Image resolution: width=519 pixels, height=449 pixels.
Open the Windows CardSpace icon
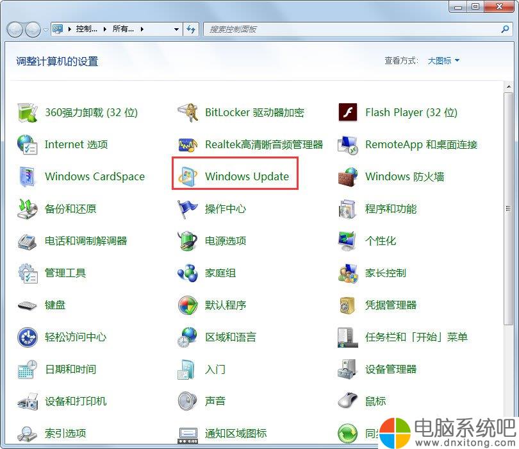click(27, 176)
